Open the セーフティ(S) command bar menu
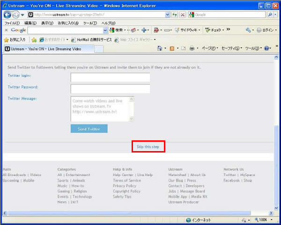The height and width of the screenshot is (225, 281). [x=232, y=48]
